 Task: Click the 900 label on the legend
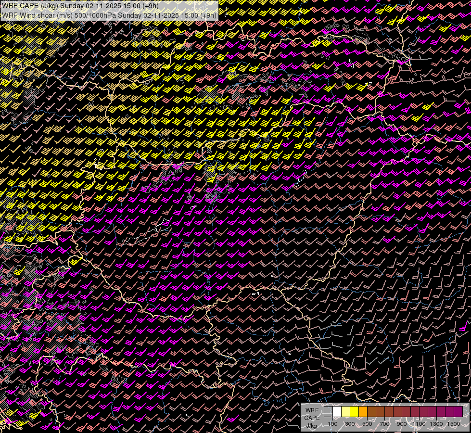(402, 424)
